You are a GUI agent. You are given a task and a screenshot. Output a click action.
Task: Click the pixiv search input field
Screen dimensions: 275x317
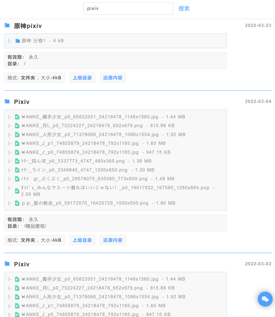pos(128,8)
